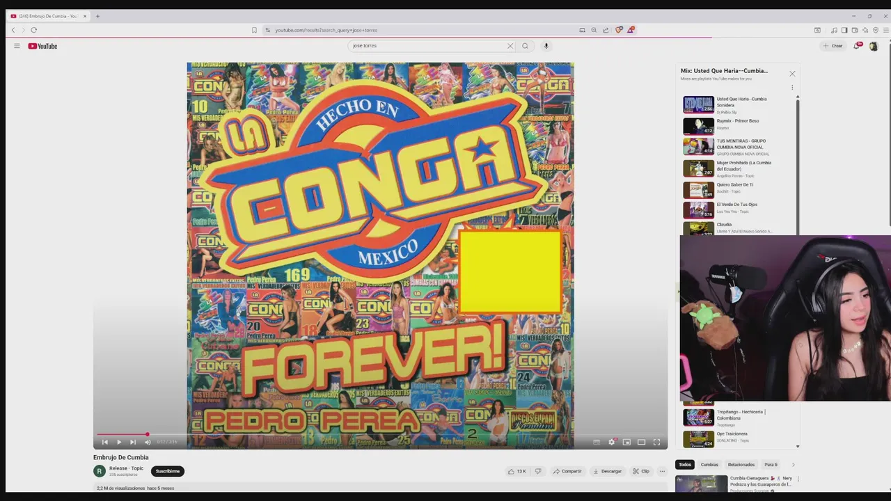Screen dimensions: 891x501
Task: Click the Release - Topic channel avatar
Action: point(100,471)
